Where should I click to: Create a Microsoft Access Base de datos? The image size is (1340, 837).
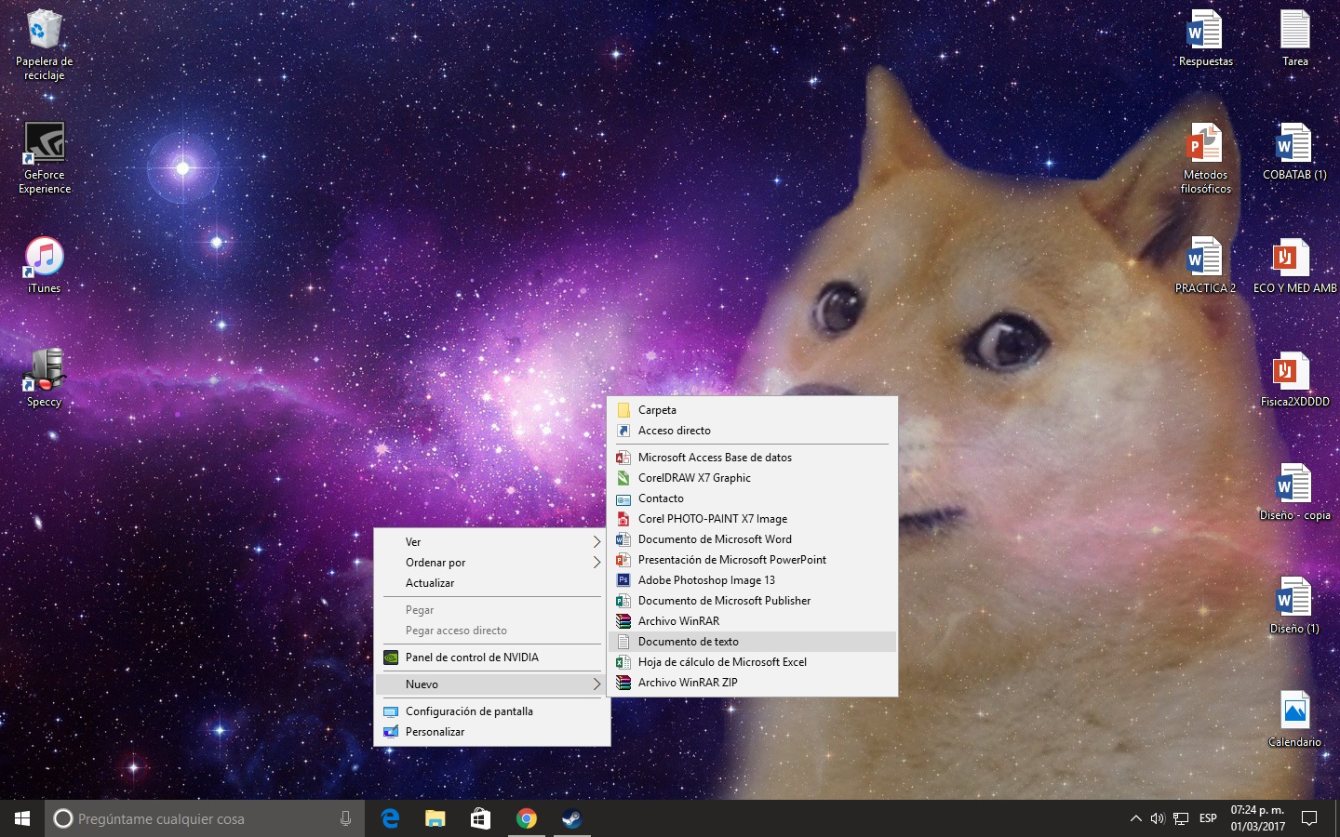point(752,458)
